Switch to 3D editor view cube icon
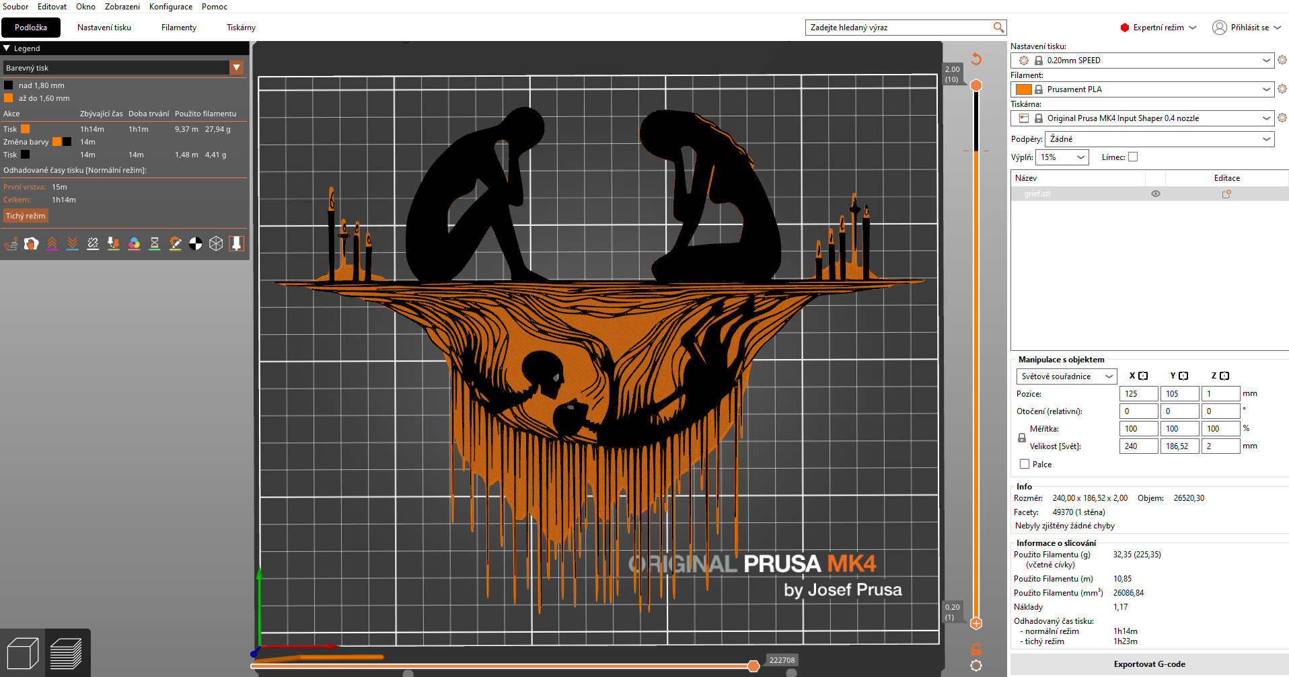Screen dimensions: 1289x677 click(x=22, y=653)
